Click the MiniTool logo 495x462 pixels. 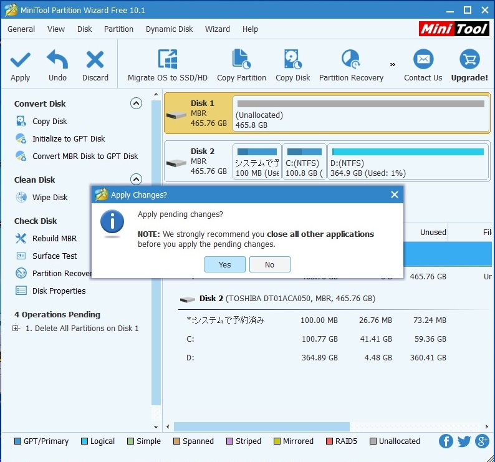(x=454, y=29)
